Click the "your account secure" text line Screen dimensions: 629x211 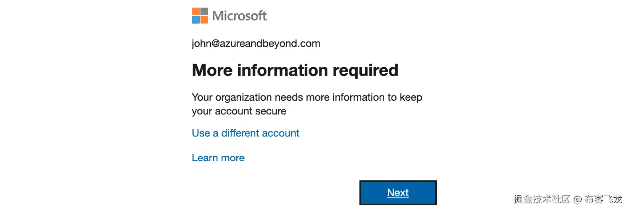click(239, 111)
